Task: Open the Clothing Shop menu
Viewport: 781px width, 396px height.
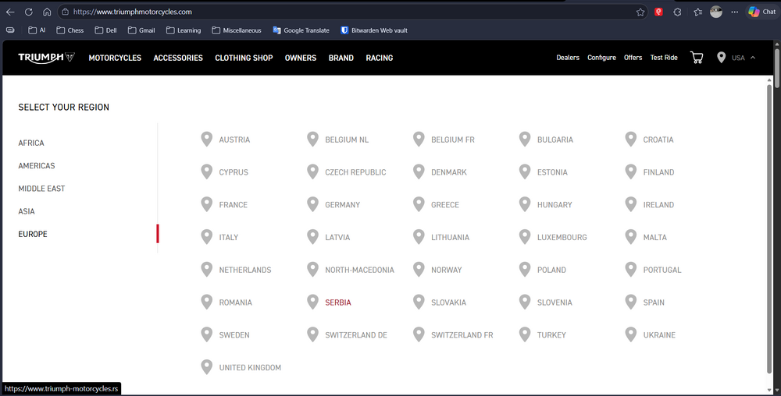Action: 244,58
